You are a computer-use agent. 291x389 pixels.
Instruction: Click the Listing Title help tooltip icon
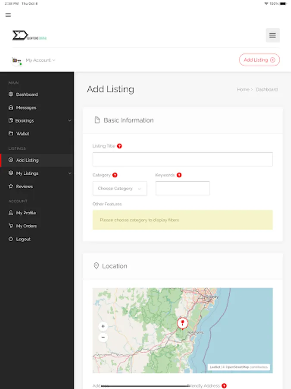pyautogui.click(x=119, y=146)
